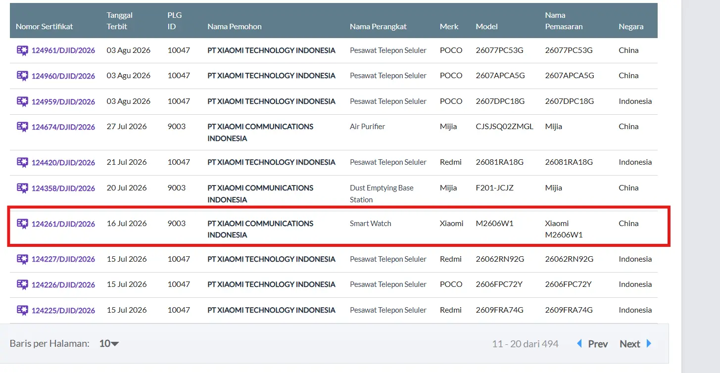
Task: Click marketing name 2609FRA74G
Action: click(569, 310)
